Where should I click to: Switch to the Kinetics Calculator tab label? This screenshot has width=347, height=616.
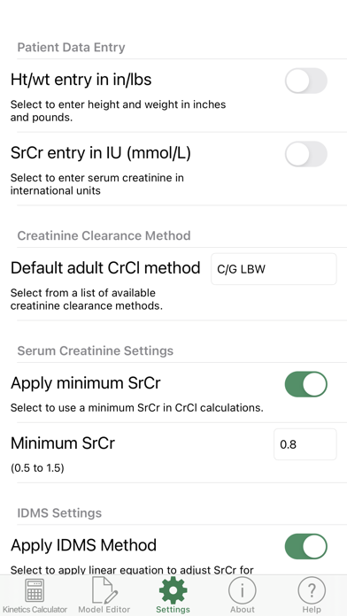pyautogui.click(x=35, y=609)
